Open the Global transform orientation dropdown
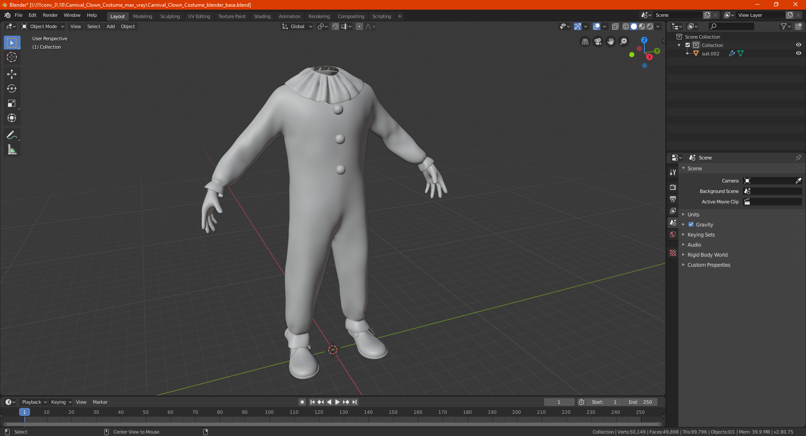The width and height of the screenshot is (806, 436). coord(297,26)
